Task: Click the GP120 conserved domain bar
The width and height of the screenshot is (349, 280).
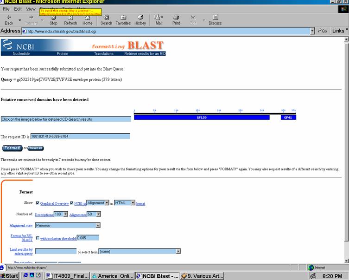Action: point(202,117)
